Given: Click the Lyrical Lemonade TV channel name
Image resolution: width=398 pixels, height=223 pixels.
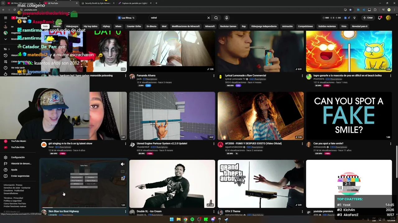Looking at the screenshot, I should pos(235,79).
